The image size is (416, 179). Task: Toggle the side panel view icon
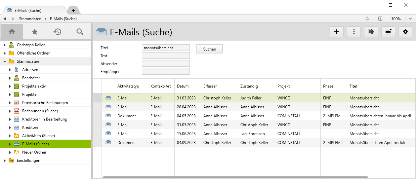(371, 32)
